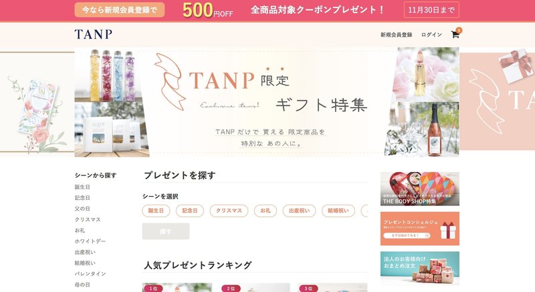Open the プレゼントコンシェルジュ banner
The height and width of the screenshot is (292, 535).
point(420,229)
